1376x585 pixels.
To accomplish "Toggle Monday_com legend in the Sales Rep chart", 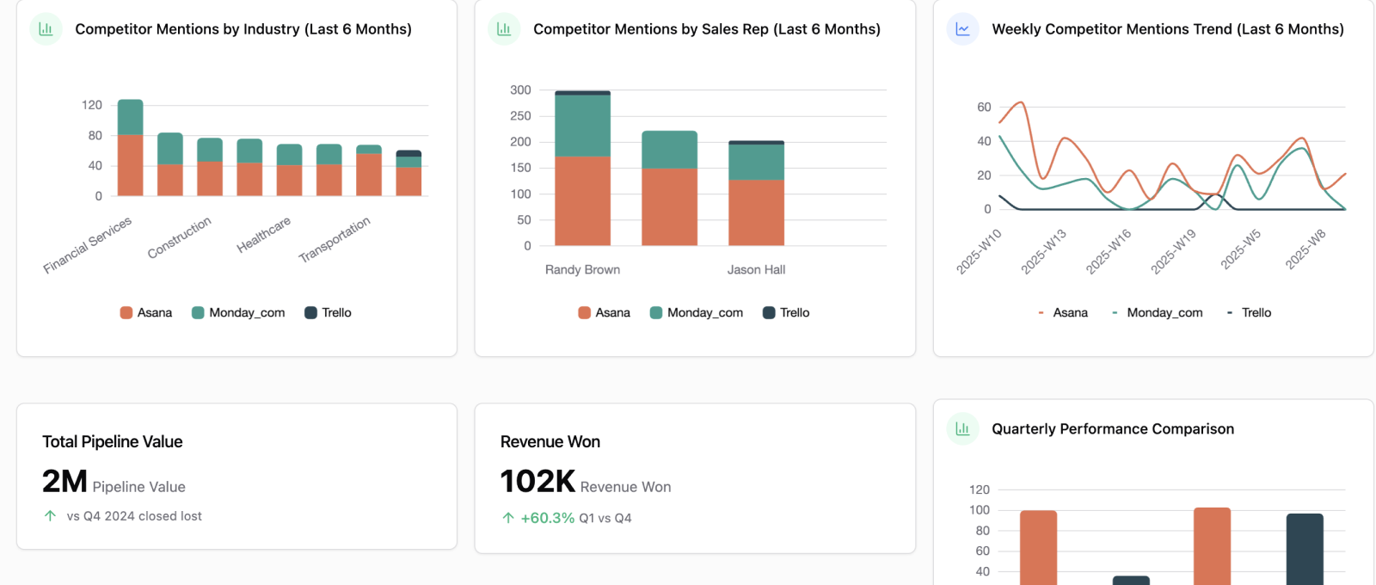I will point(697,312).
